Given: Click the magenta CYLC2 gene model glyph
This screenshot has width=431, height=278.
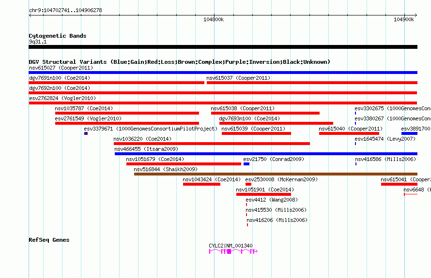Looking at the screenshot, I should pos(233,251).
